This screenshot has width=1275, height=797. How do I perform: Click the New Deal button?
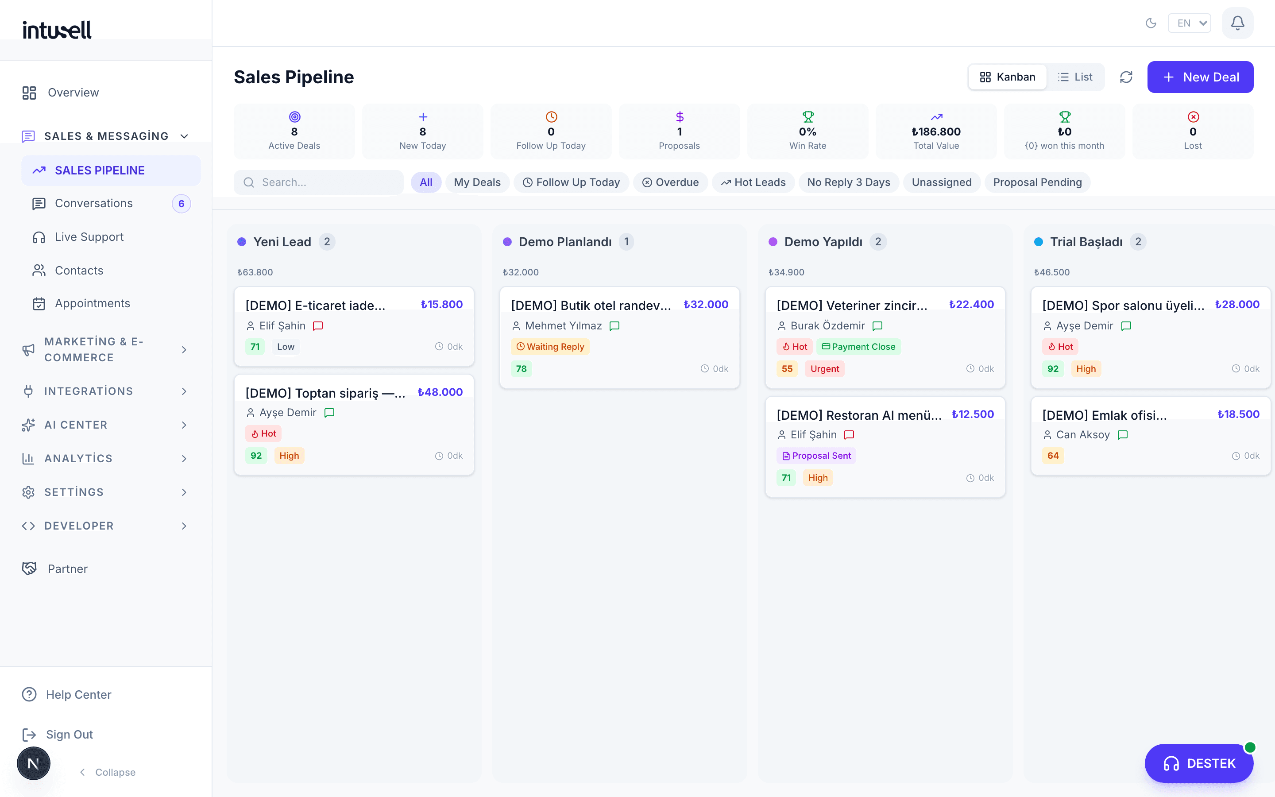point(1200,77)
